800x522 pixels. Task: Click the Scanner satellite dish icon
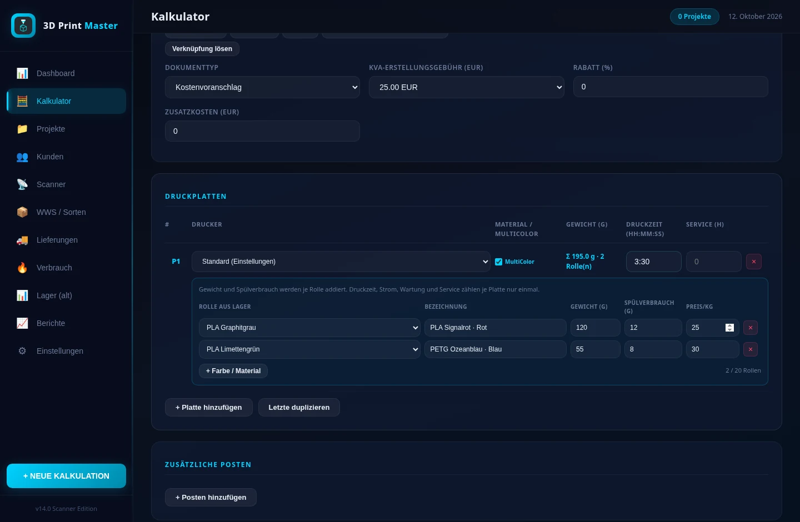22,184
